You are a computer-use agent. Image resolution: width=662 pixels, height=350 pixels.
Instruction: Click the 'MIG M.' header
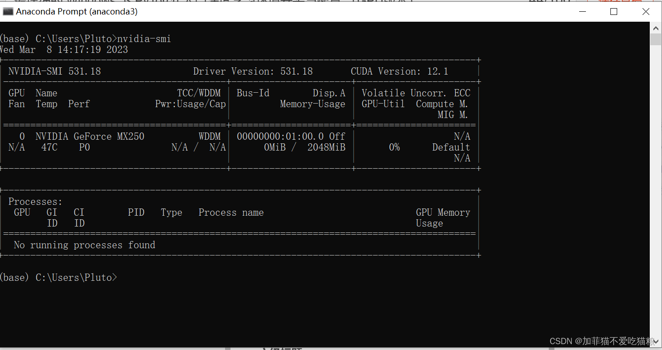(x=453, y=115)
